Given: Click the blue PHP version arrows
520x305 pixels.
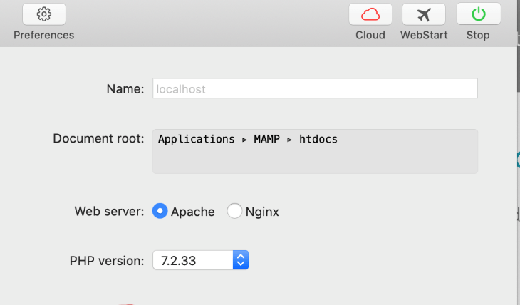Looking at the screenshot, I should 241,260.
